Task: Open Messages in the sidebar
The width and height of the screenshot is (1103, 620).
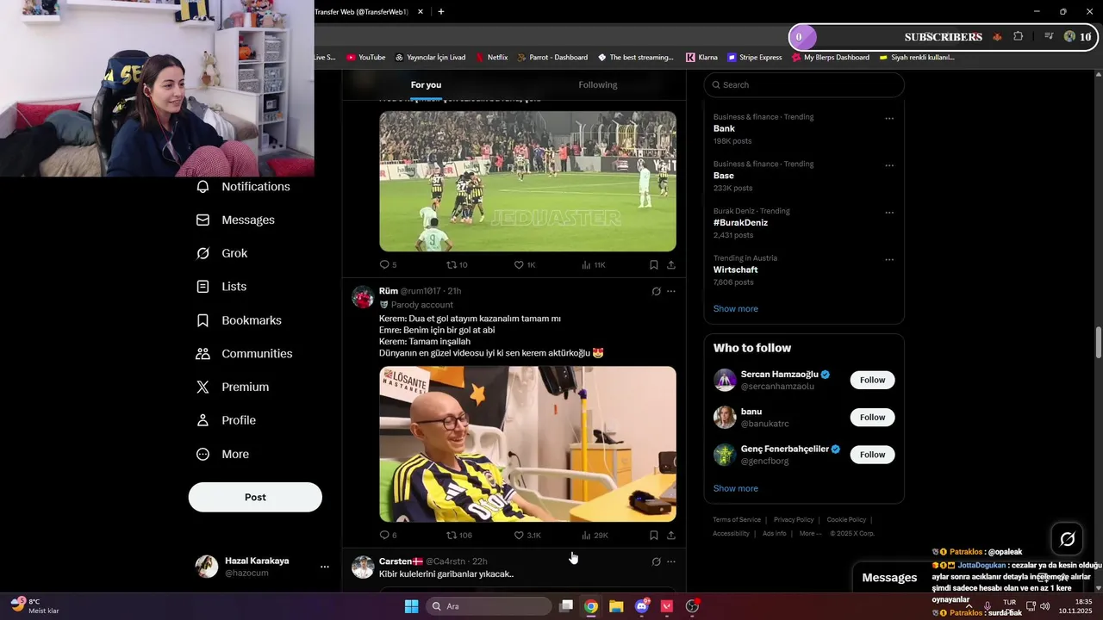Action: point(235,220)
